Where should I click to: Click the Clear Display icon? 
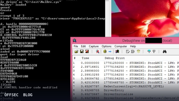pyautogui.click(x=128, y=52)
